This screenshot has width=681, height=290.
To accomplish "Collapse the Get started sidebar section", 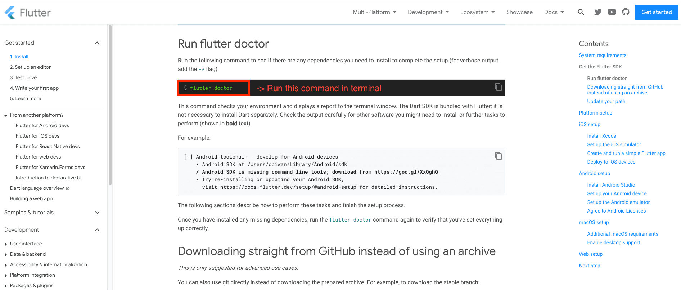I will point(97,43).
